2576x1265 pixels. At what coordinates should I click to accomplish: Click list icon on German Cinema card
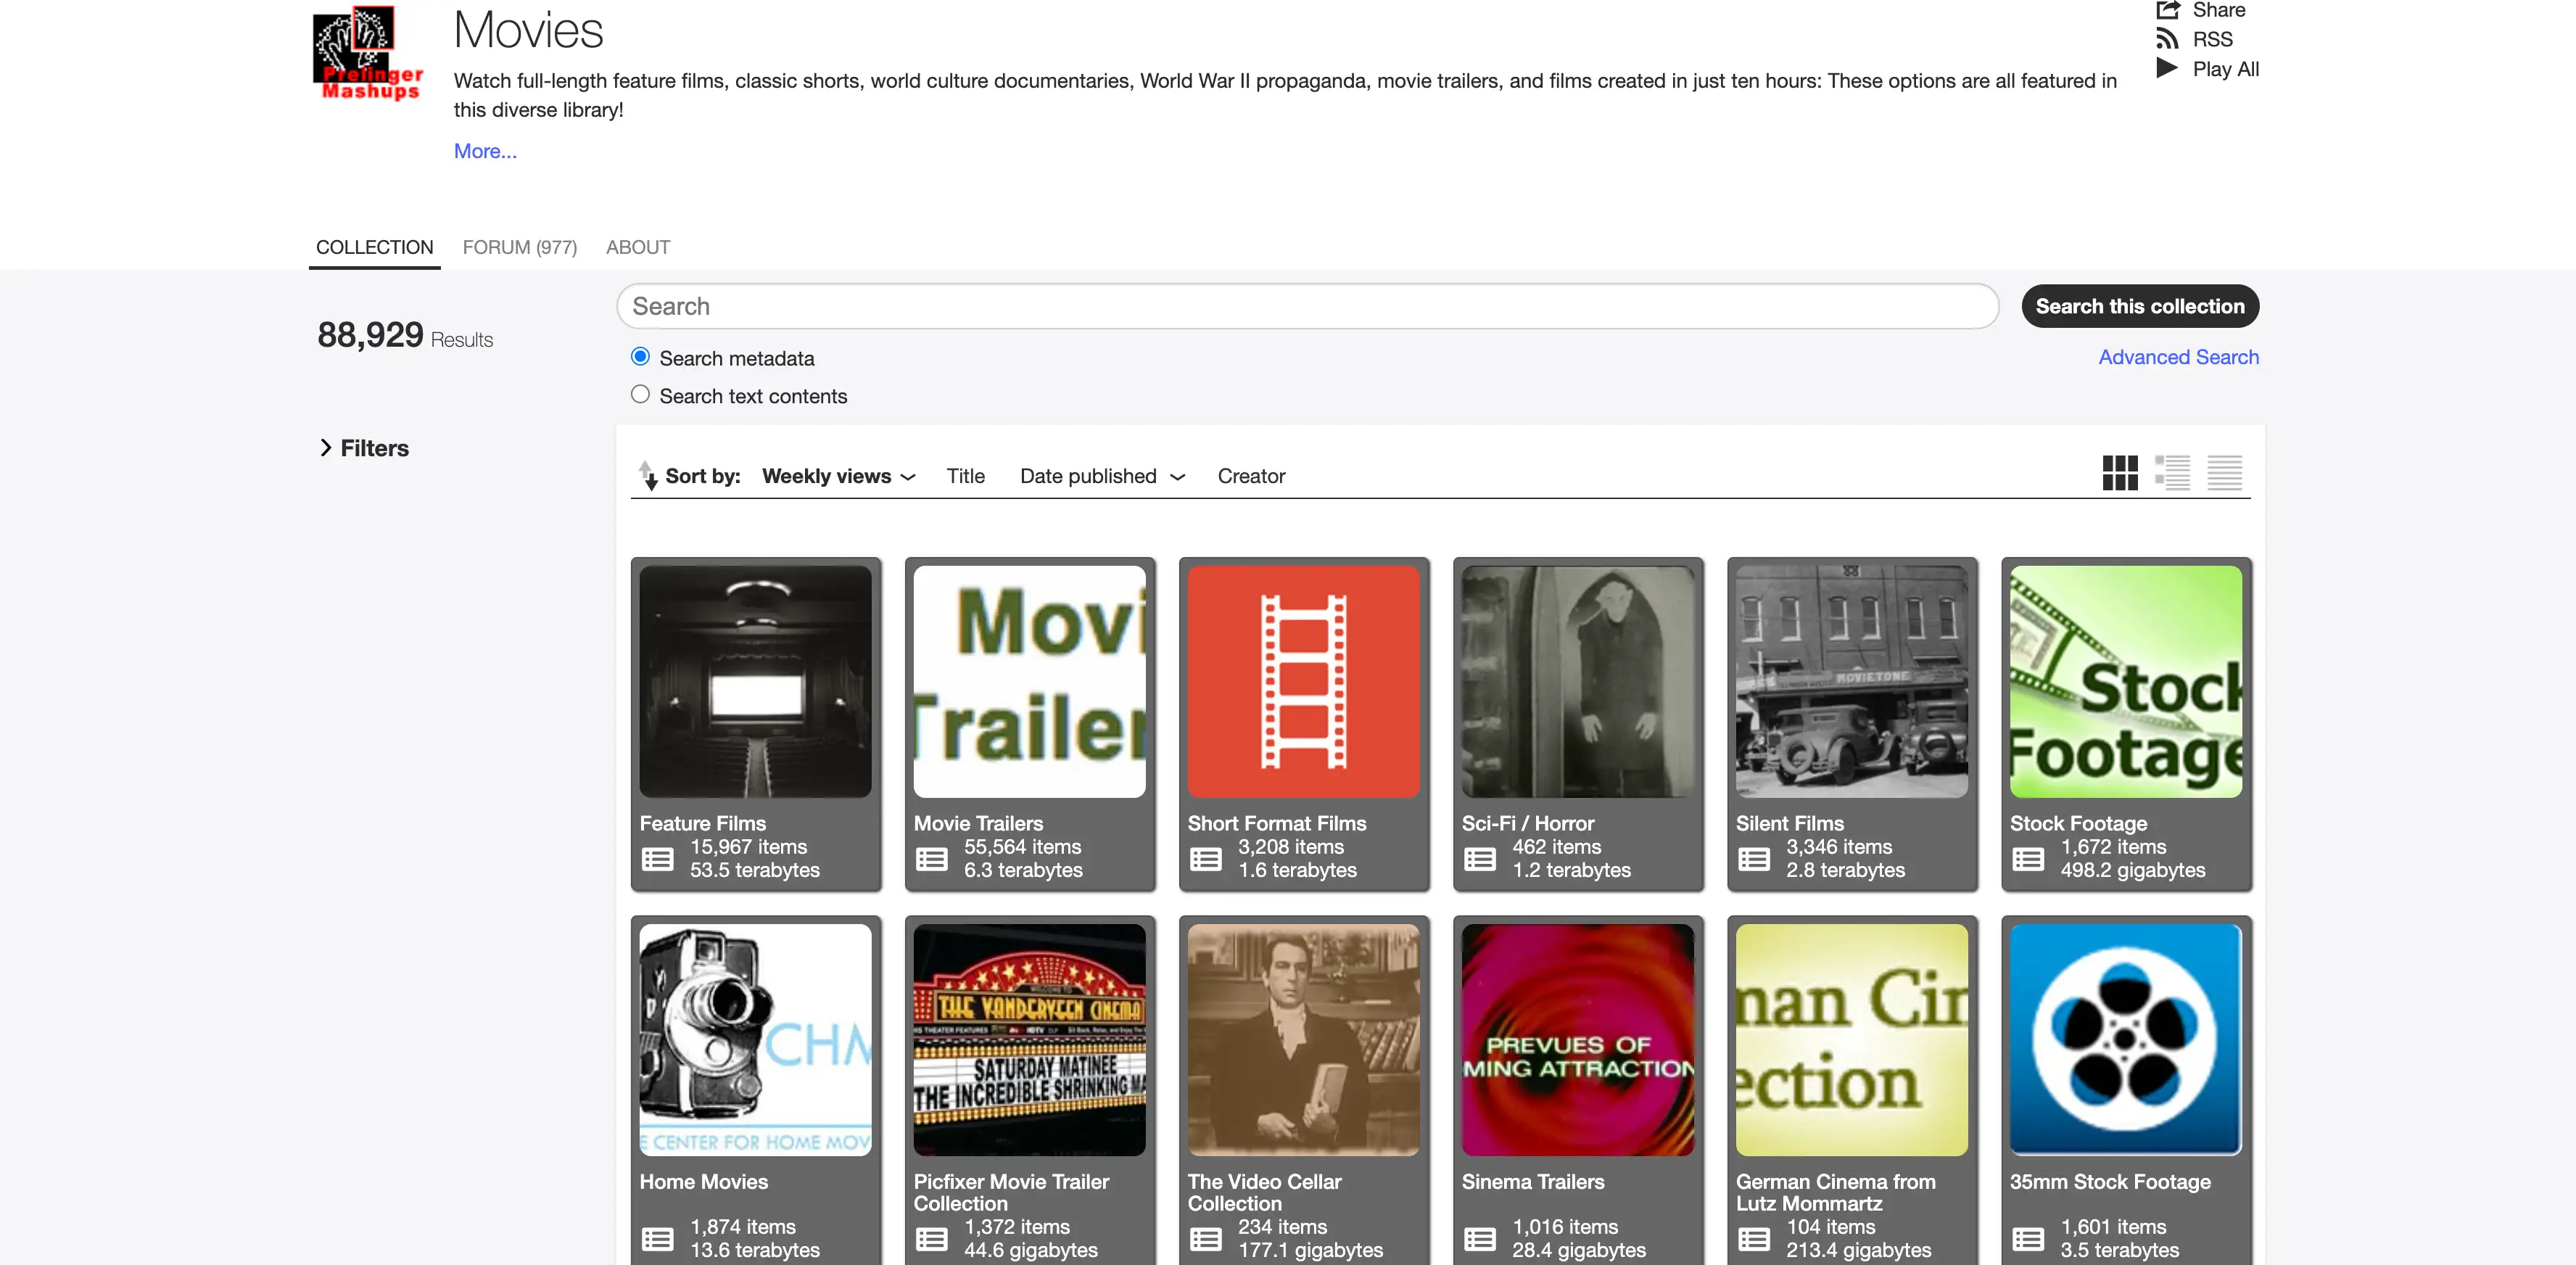1753,1239
